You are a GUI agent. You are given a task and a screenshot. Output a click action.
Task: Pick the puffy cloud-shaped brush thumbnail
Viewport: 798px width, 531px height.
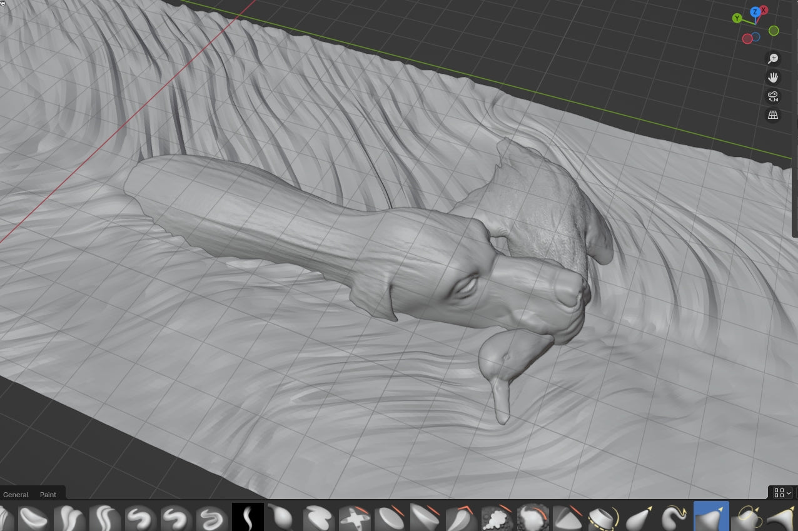tap(497, 517)
